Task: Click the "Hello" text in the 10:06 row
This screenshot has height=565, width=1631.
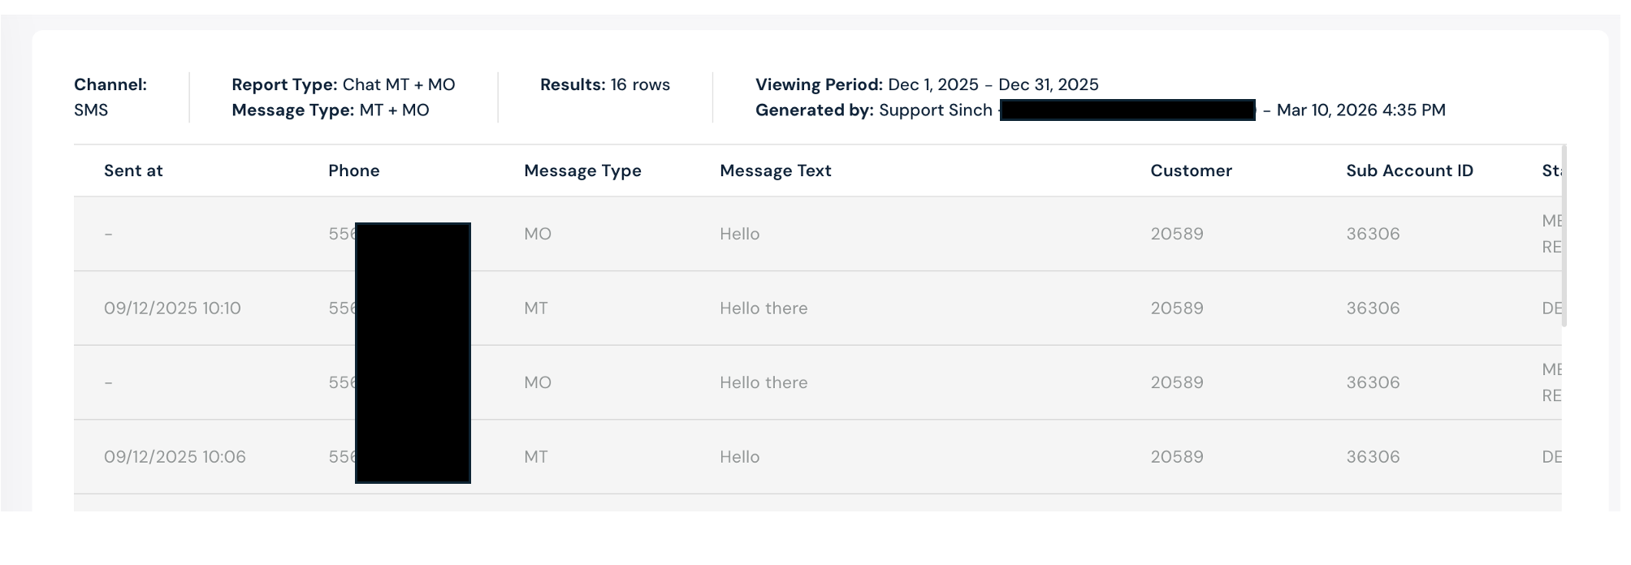Action: 739,457
